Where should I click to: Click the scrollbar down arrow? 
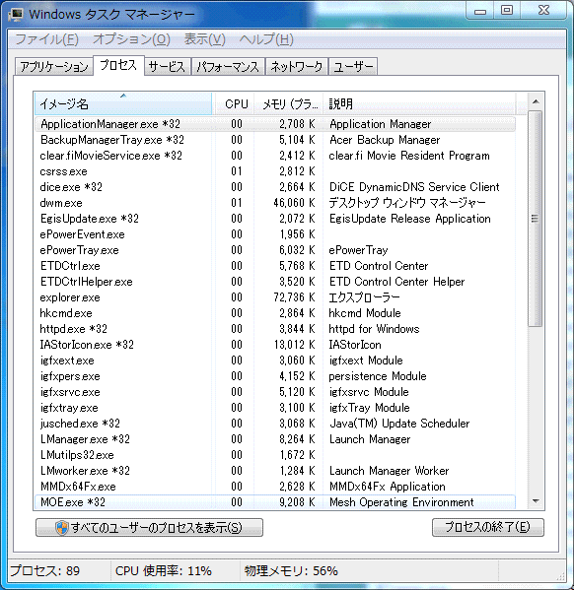536,500
